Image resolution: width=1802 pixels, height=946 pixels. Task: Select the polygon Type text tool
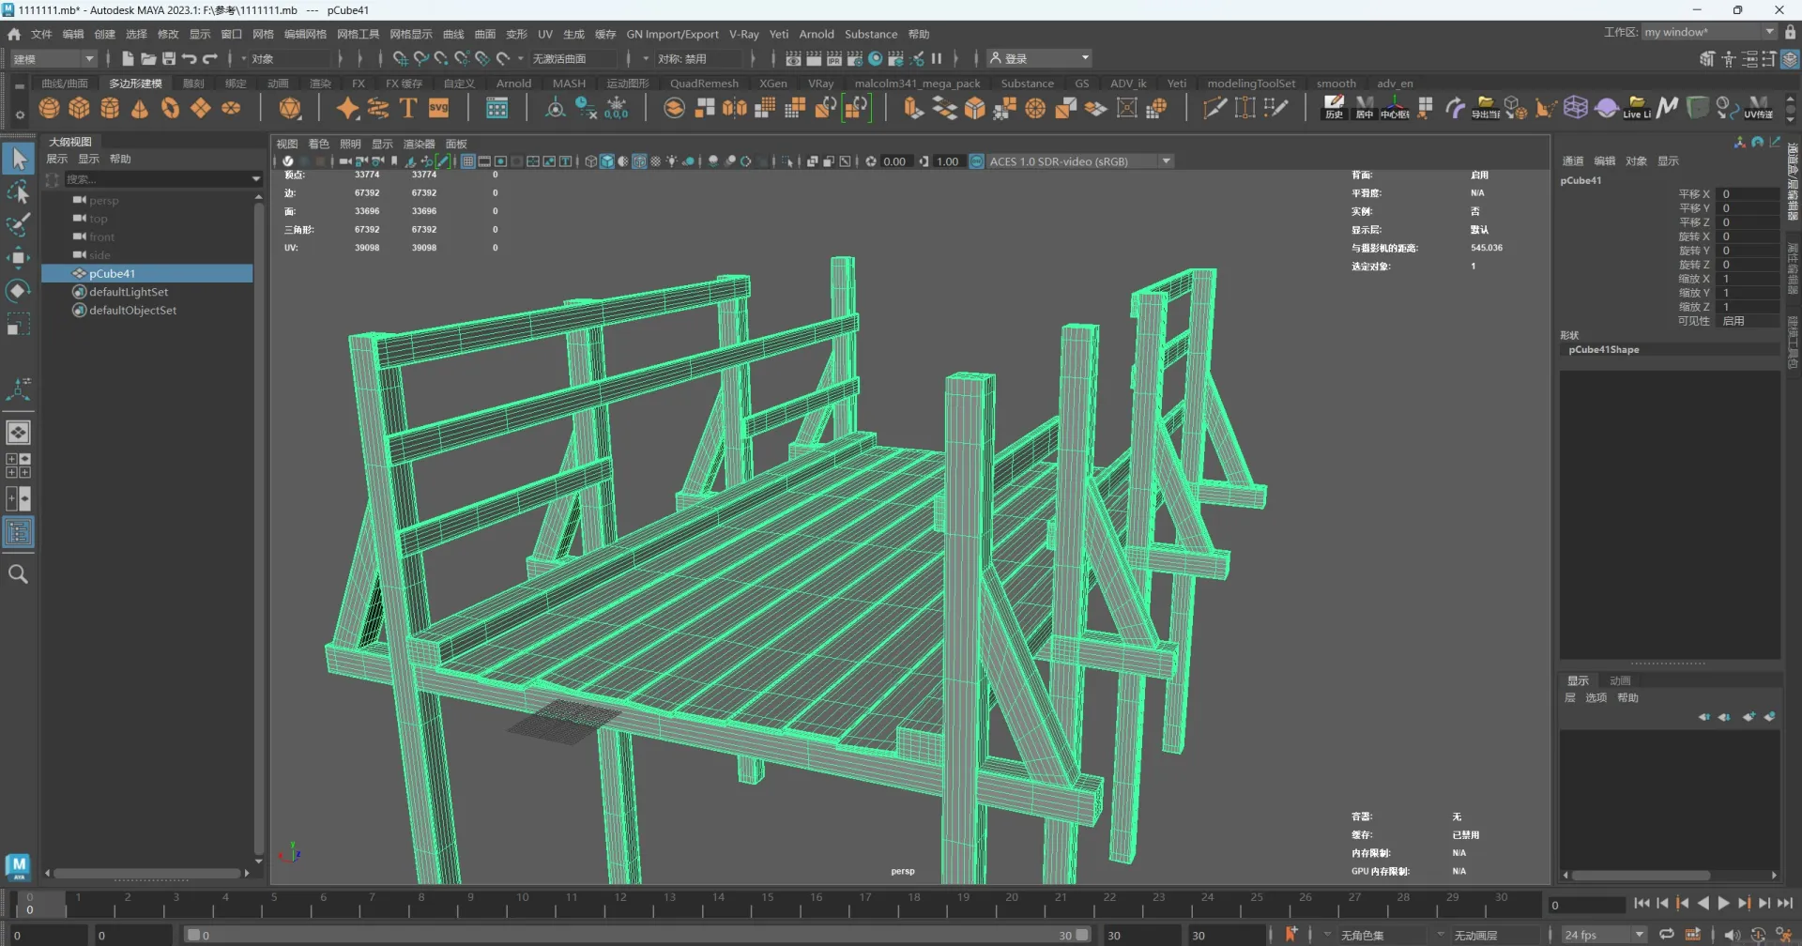click(x=408, y=108)
